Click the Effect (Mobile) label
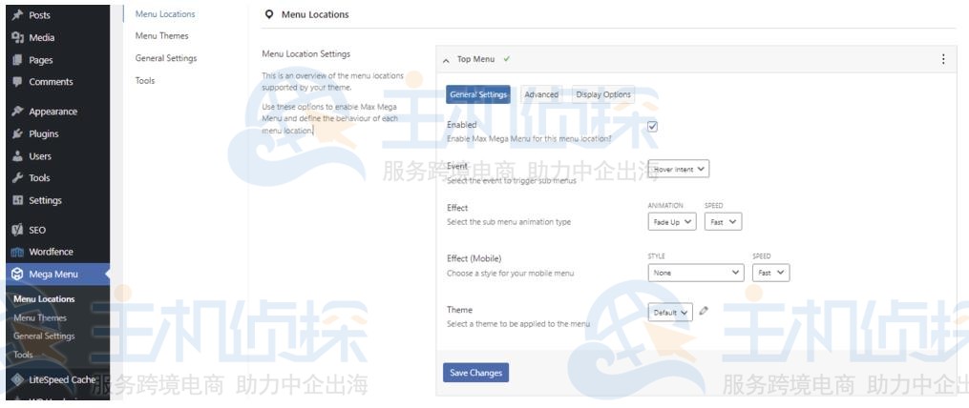The width and height of the screenshot is (969, 408). 474,258
